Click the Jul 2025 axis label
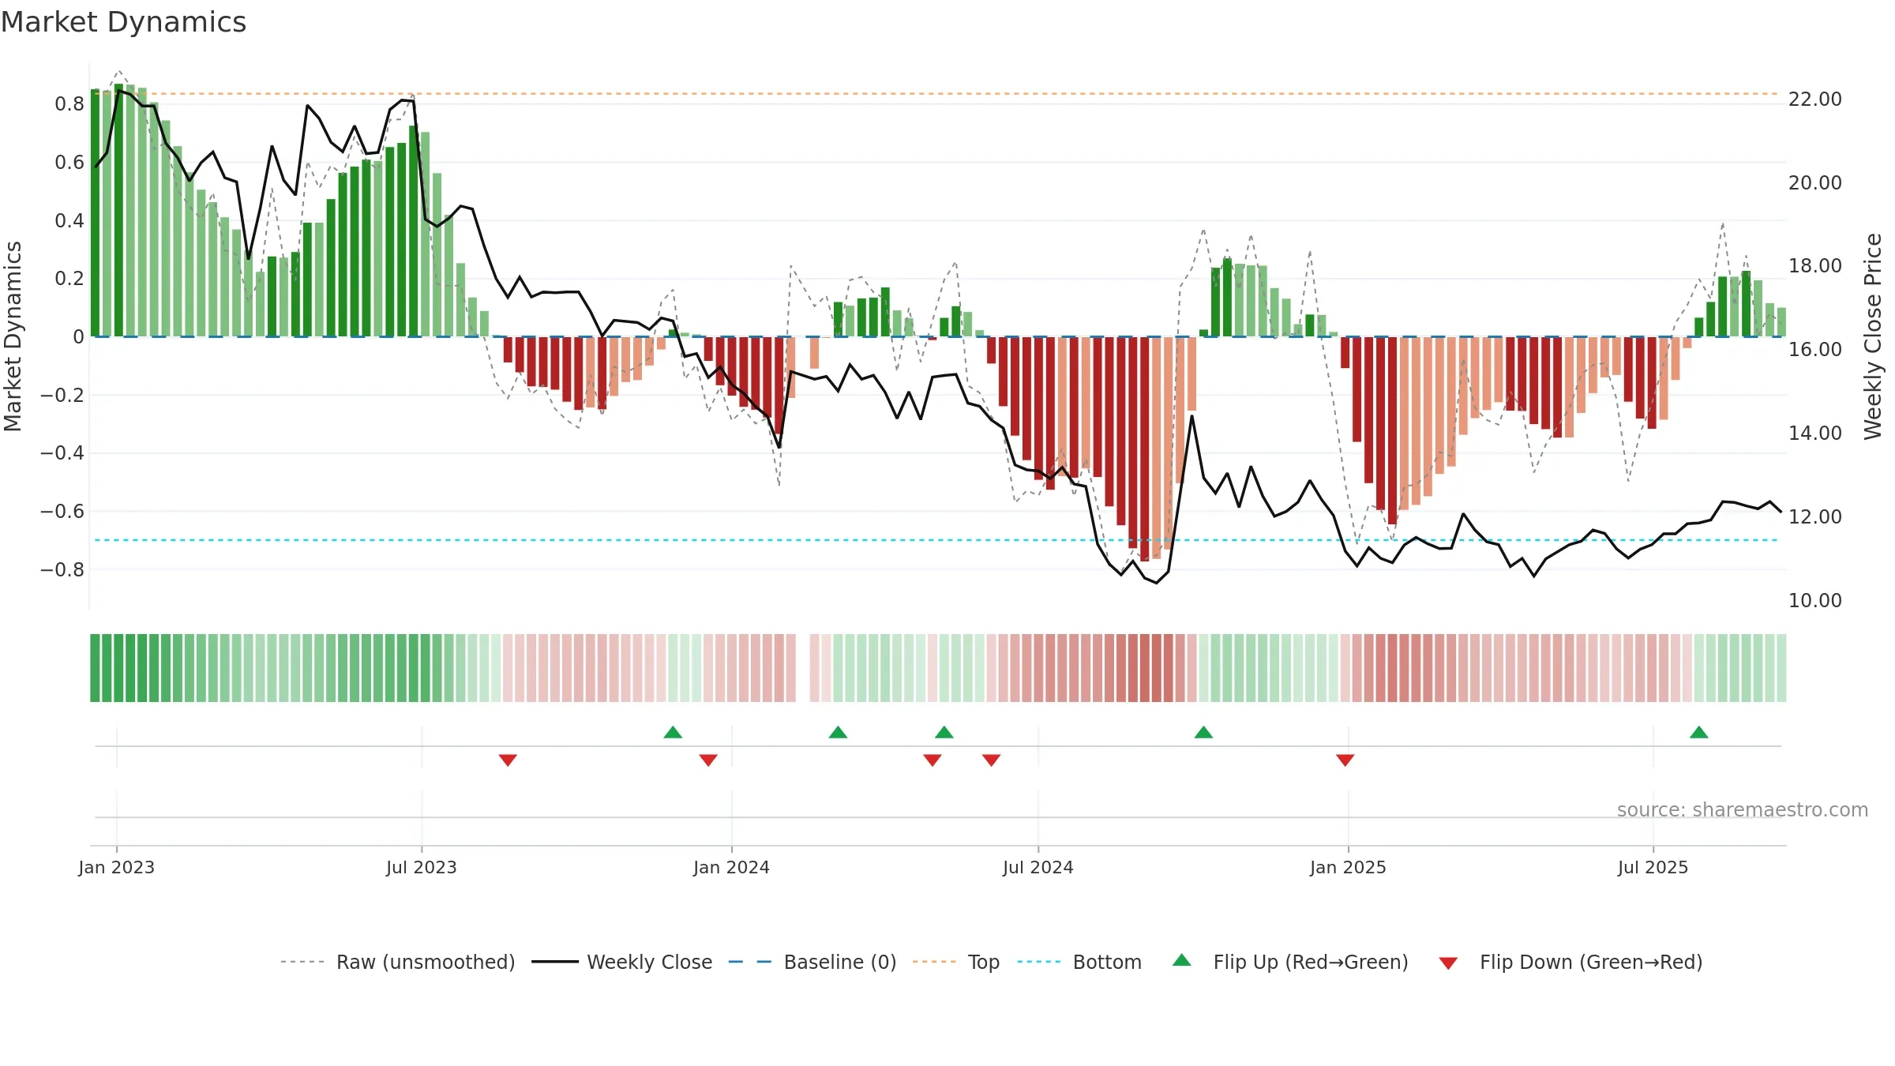Screen dimensions: 1895x1066 coord(1653,867)
